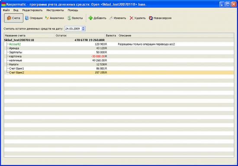
Task: Click the green plus Добавить button
Action: point(97,18)
